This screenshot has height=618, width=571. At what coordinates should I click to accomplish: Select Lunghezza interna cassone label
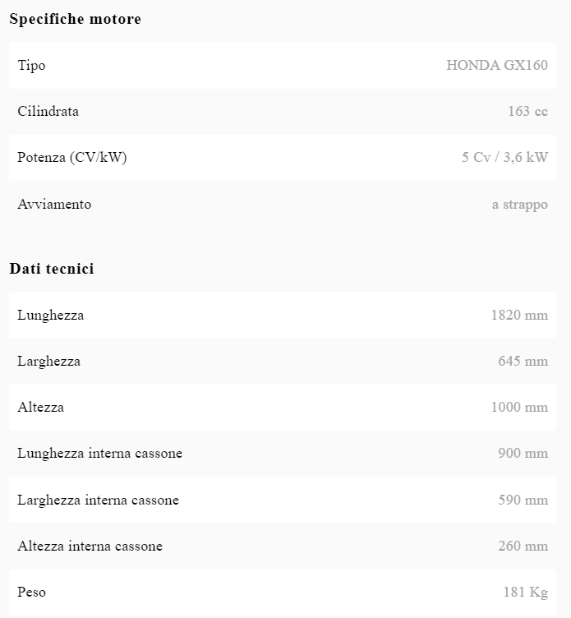pyautogui.click(x=100, y=454)
